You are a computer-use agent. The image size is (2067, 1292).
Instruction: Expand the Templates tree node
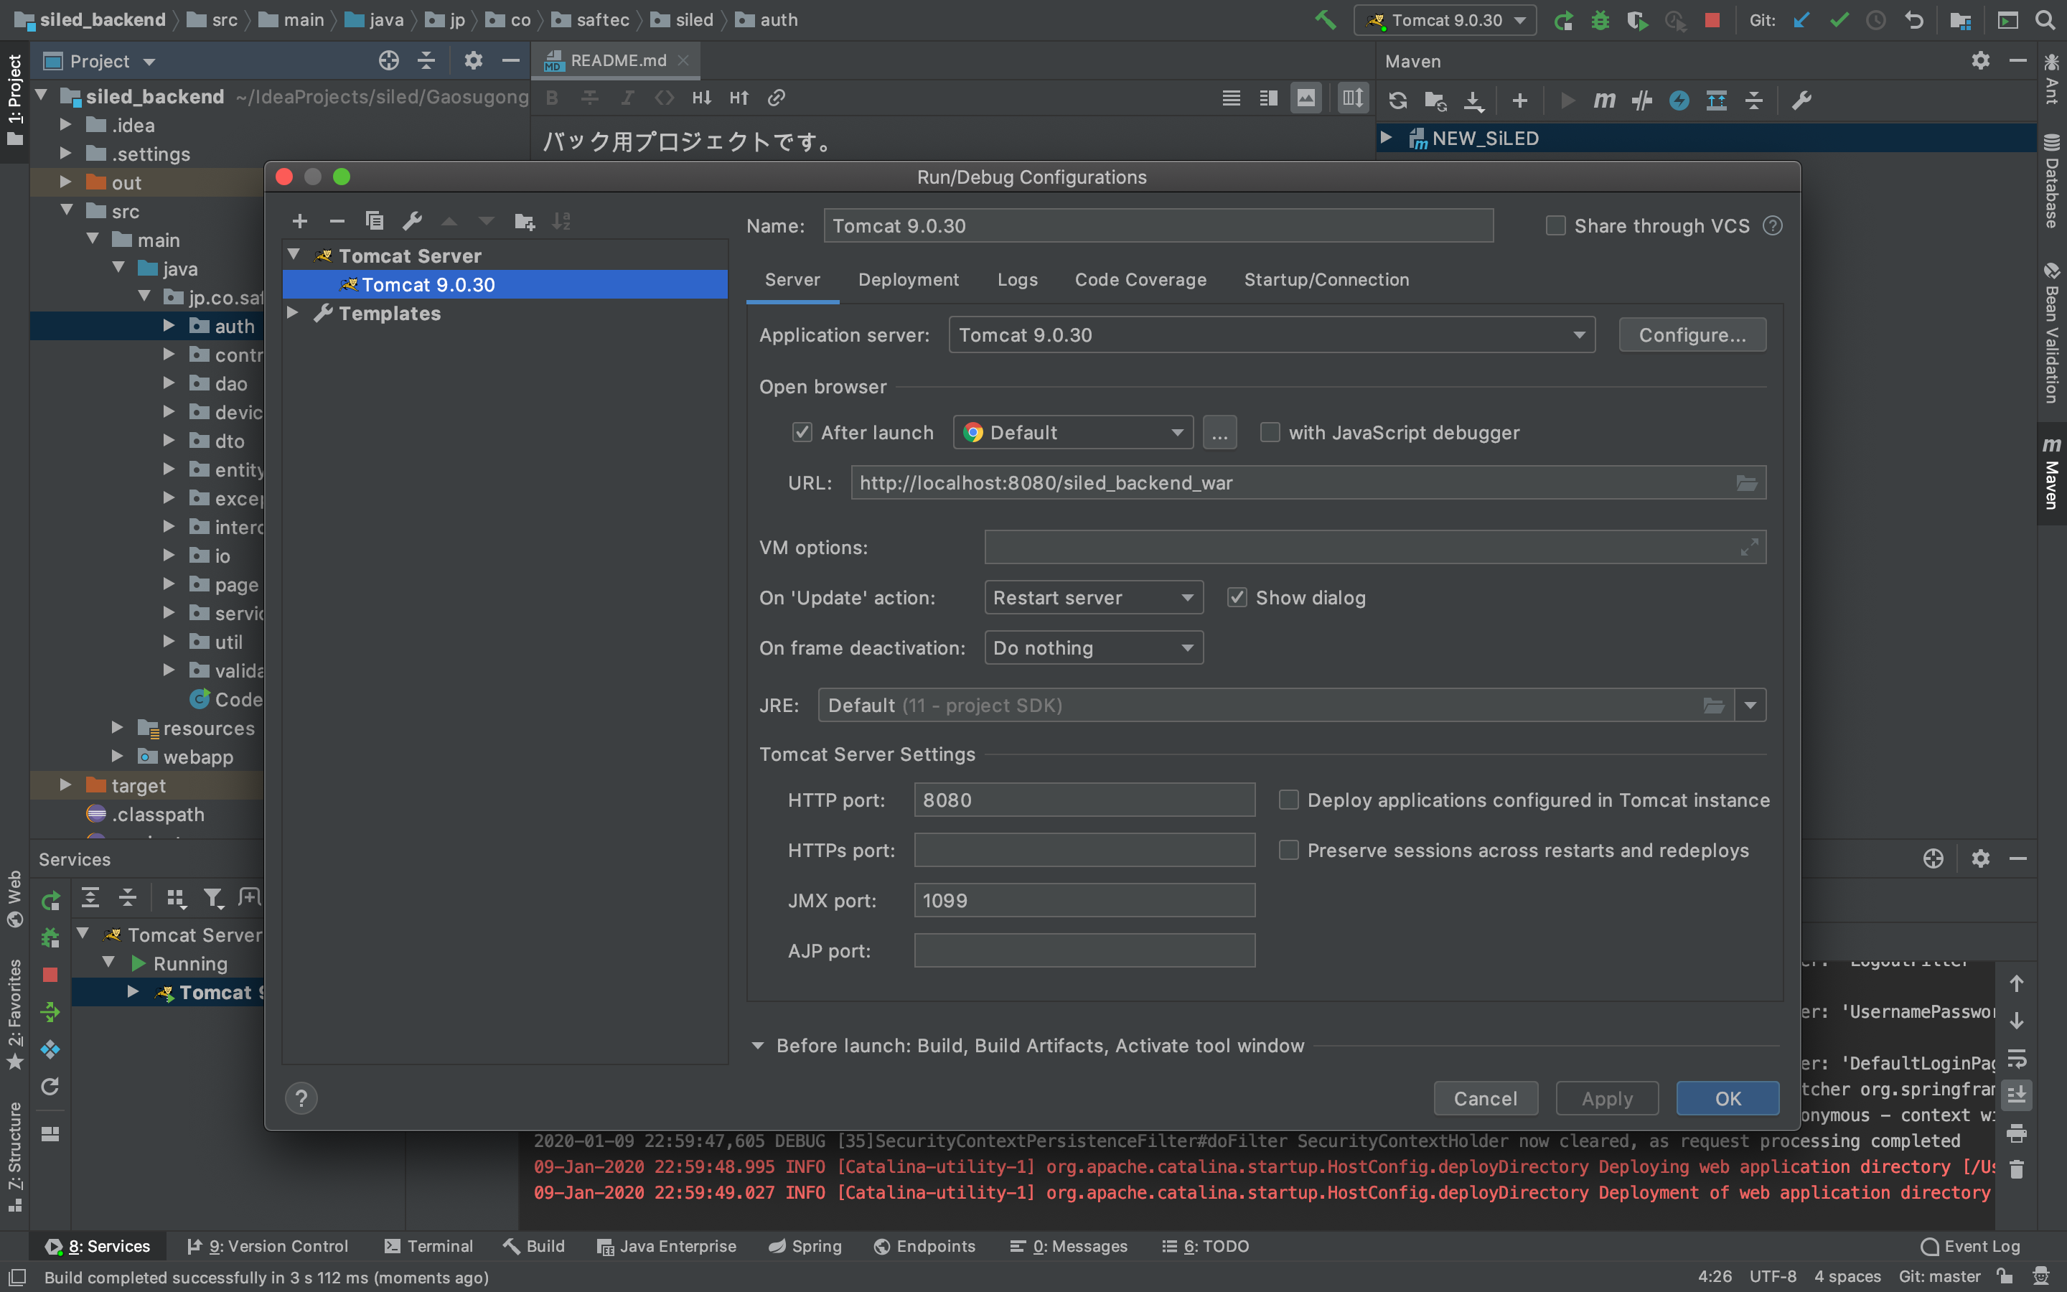(293, 314)
